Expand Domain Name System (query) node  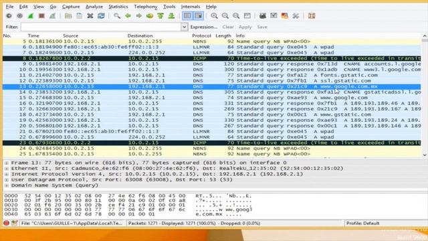[x=7, y=185]
